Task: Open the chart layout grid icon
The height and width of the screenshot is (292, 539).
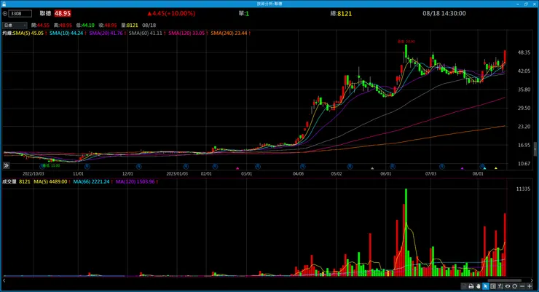Action: [493, 286]
